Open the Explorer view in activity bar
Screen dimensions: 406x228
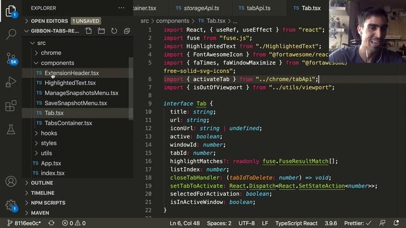[11, 11]
